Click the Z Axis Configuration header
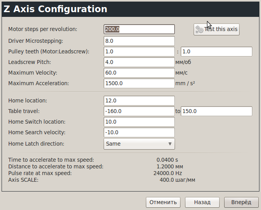Screen dimensions: 261x210 pyautogui.click(x=55, y=9)
